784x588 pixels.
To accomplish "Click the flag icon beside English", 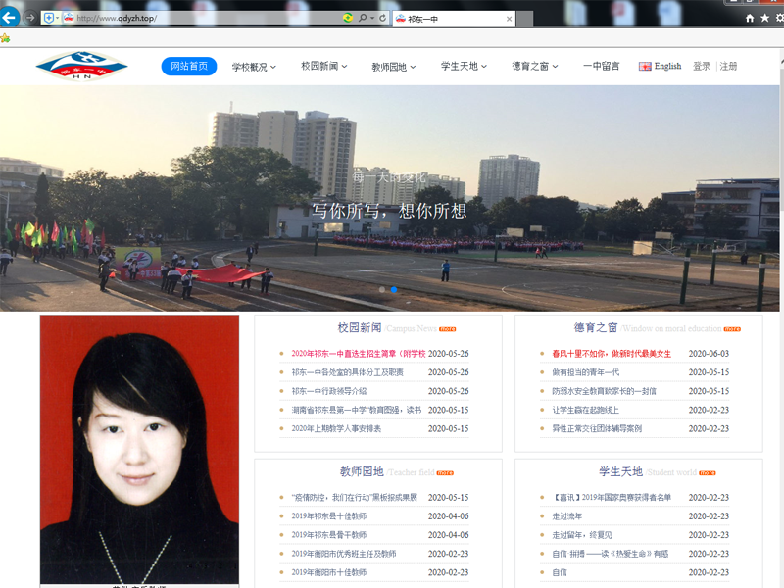I will click(x=645, y=66).
